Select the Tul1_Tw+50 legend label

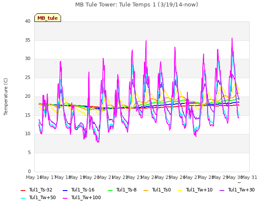tap(43, 197)
